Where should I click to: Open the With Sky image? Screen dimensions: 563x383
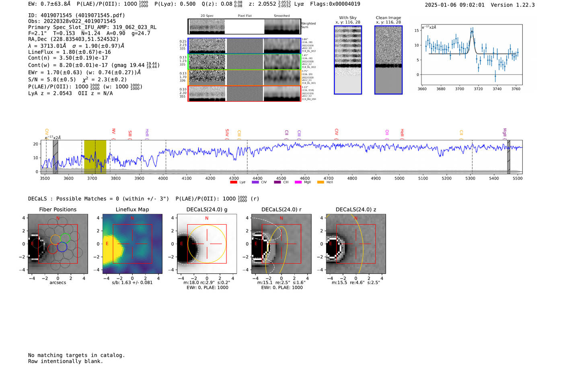(348, 60)
